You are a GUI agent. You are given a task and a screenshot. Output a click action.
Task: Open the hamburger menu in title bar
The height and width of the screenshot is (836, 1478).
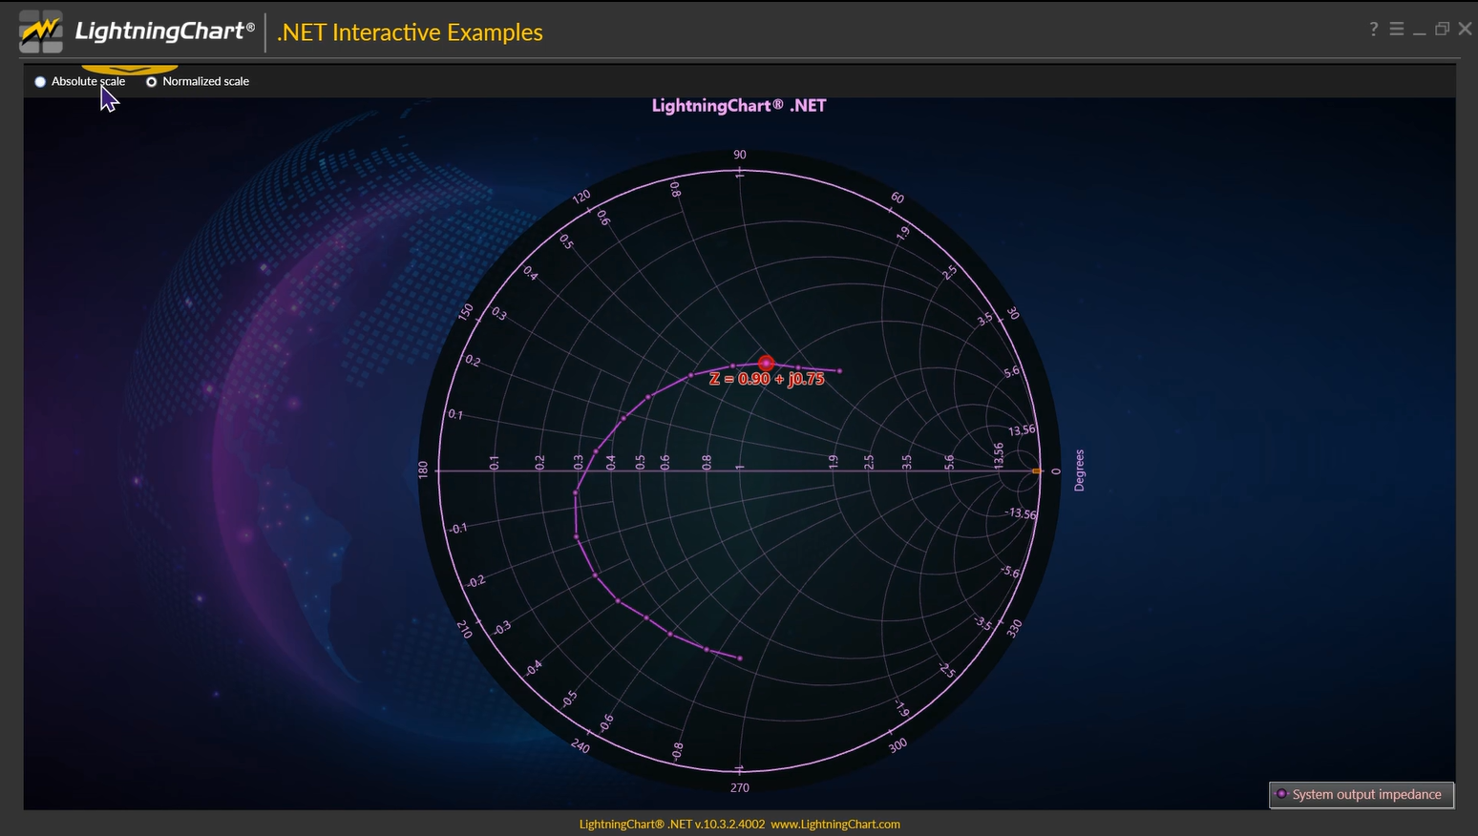pyautogui.click(x=1396, y=30)
